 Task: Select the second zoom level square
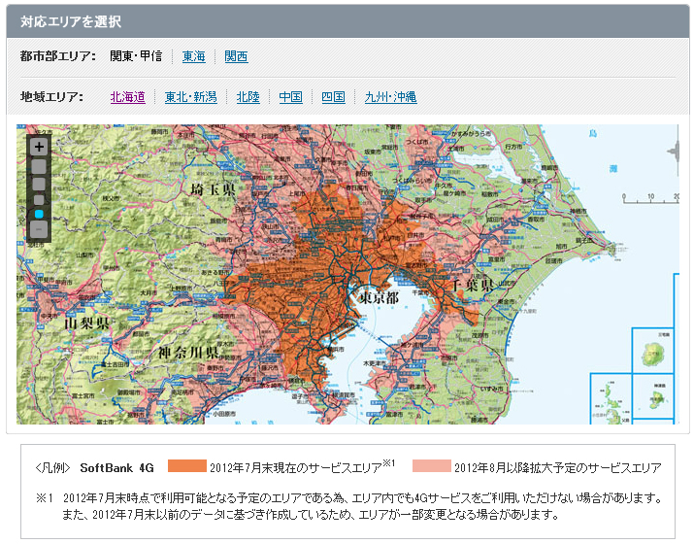pyautogui.click(x=39, y=183)
